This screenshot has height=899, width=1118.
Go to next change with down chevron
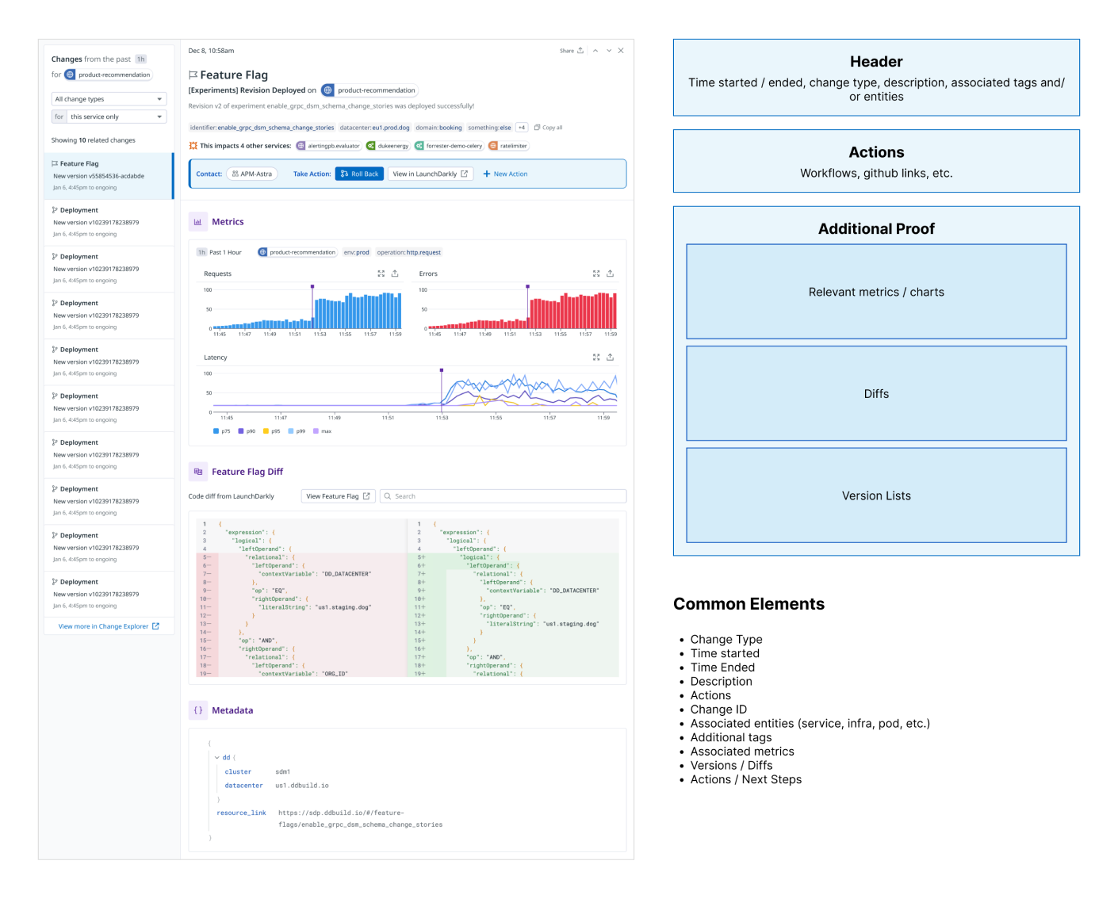coord(609,50)
